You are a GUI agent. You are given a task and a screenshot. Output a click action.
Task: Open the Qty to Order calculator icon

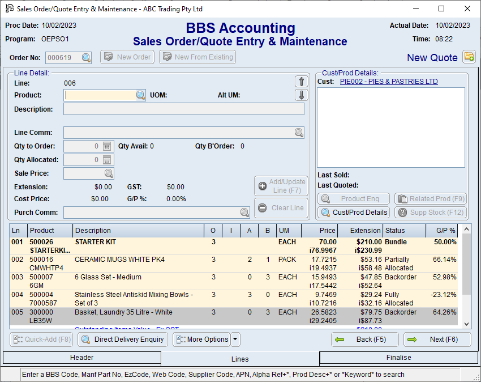pos(108,146)
